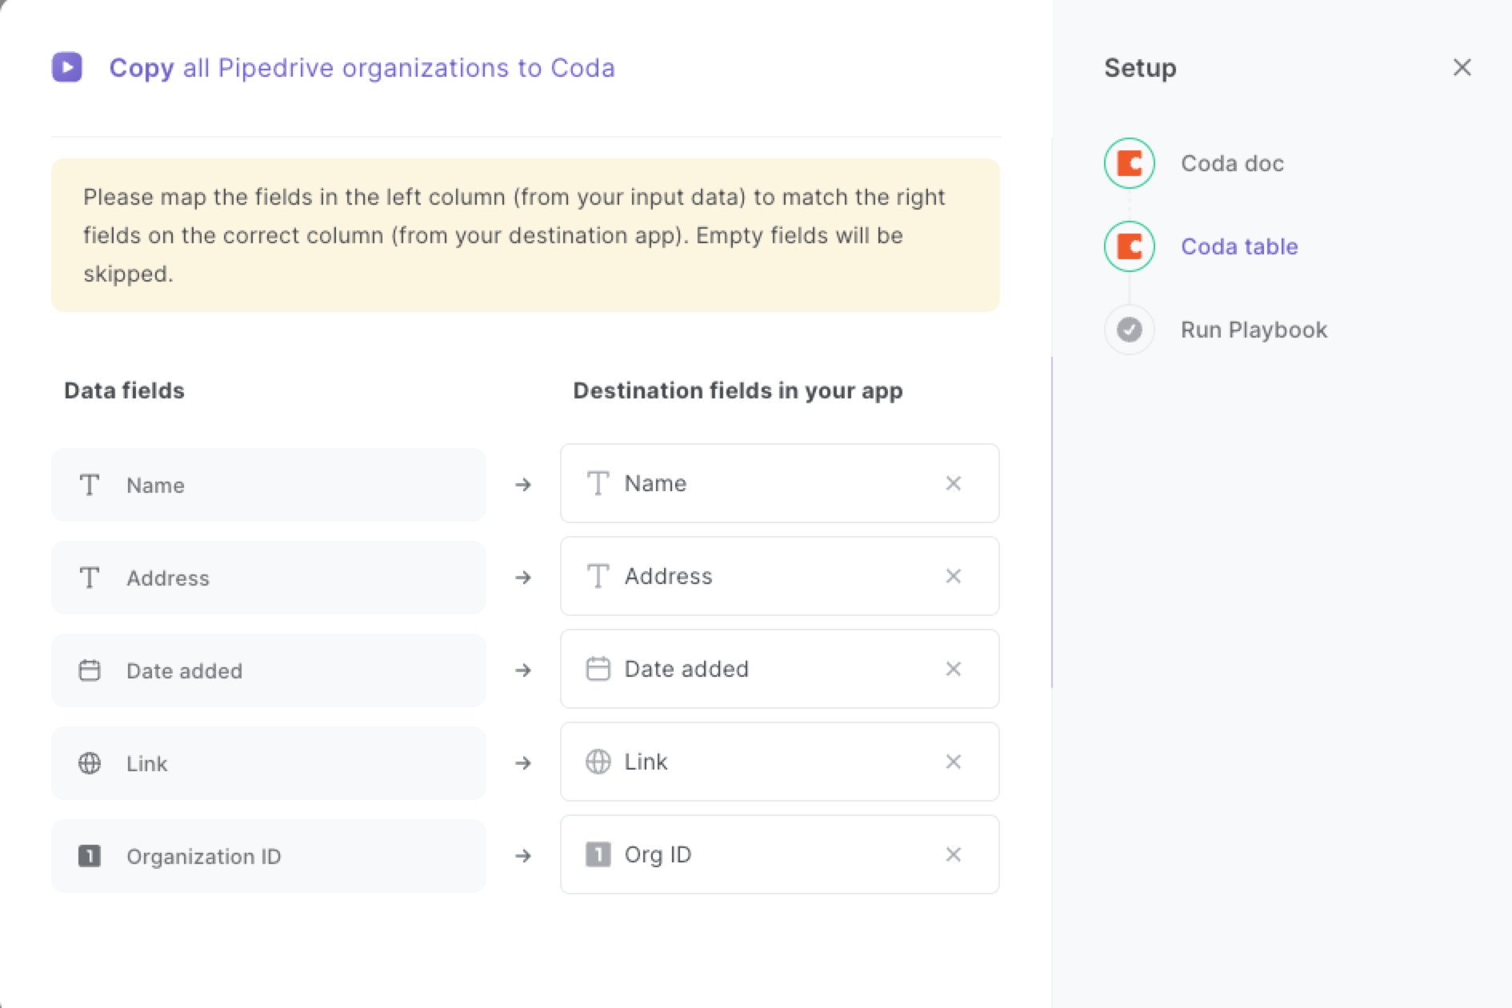1512x1008 pixels.
Task: Click the arrow between the Address fields
Action: pyautogui.click(x=523, y=578)
